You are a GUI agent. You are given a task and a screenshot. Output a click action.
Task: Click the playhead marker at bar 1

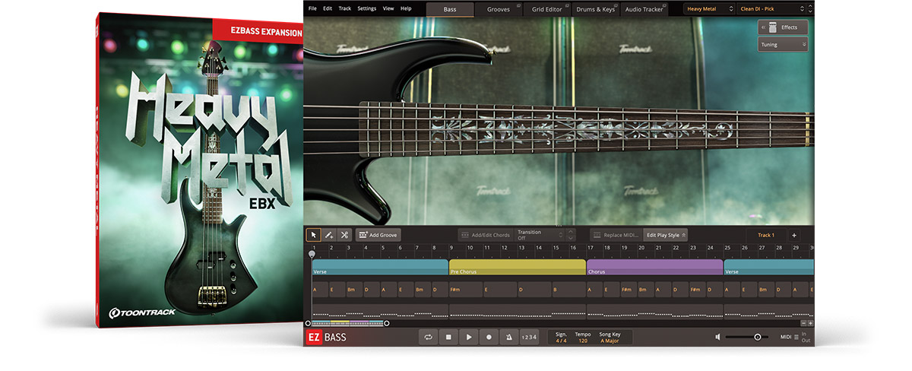click(312, 253)
